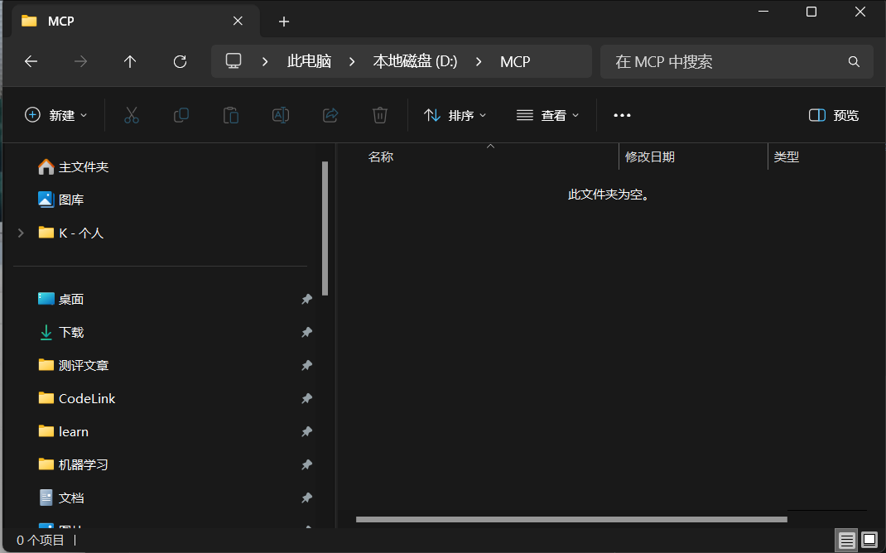Click the 在 MCP 中搜索 search box
The width and height of the screenshot is (886, 553).
(x=737, y=61)
